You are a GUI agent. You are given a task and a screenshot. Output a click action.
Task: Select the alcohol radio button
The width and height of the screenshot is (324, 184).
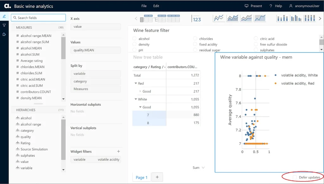click(134, 39)
